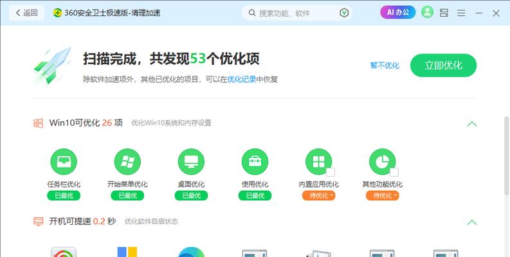Select the 任务栏优化 icon
Screen dimensions: 510x257
coord(64,162)
